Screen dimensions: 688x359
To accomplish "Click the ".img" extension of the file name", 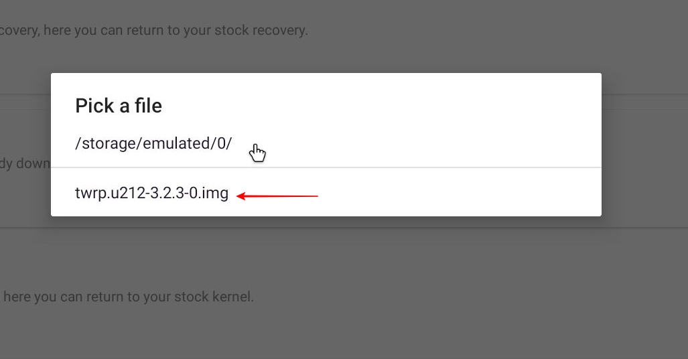I will coord(214,194).
